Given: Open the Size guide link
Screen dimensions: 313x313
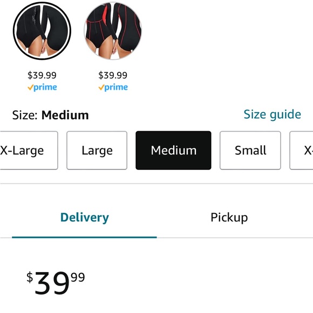Looking at the screenshot, I should click(273, 114).
